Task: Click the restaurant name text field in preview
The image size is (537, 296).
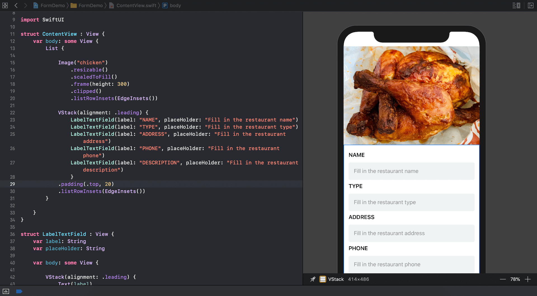Action: click(411, 171)
